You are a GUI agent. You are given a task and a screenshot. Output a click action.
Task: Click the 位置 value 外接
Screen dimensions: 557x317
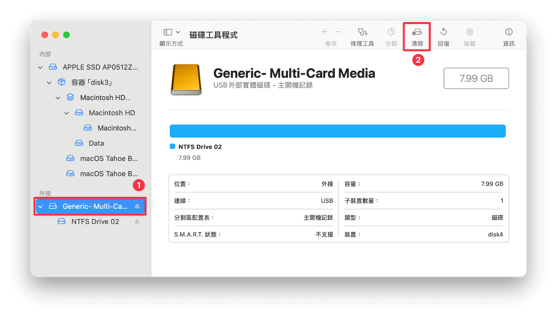(327, 184)
